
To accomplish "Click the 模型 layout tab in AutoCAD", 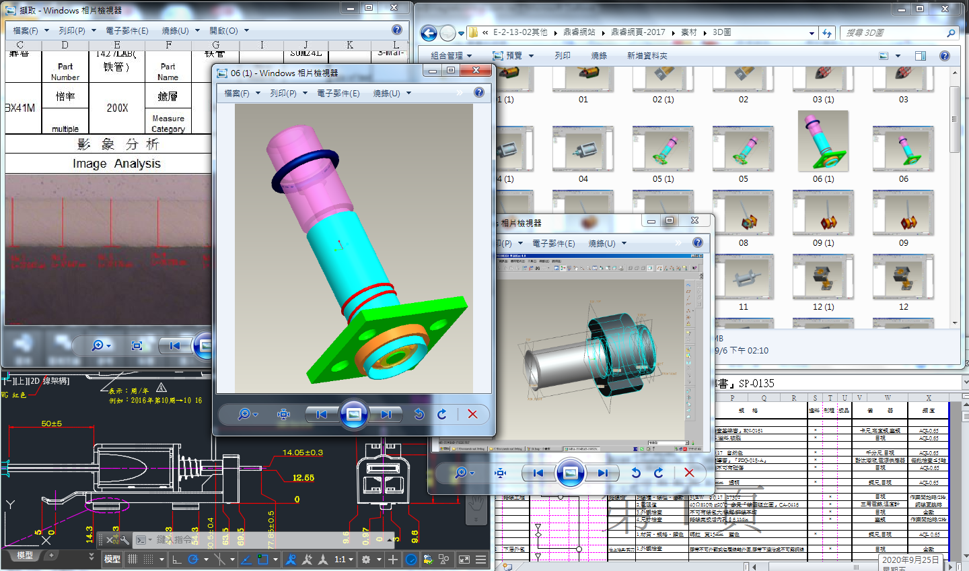I will pyautogui.click(x=25, y=556).
